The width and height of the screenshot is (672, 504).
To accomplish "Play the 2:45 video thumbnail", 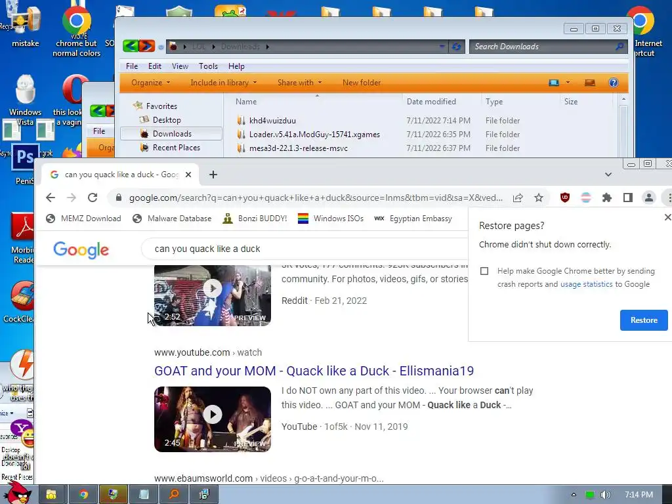I will point(213,419).
